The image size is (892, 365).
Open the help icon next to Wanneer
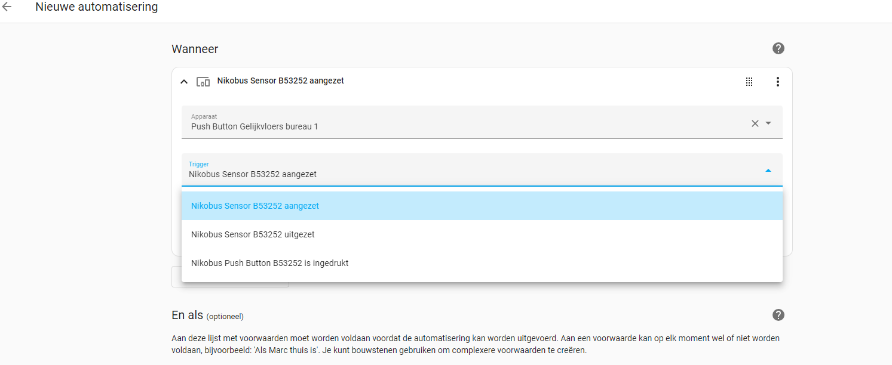(x=778, y=48)
